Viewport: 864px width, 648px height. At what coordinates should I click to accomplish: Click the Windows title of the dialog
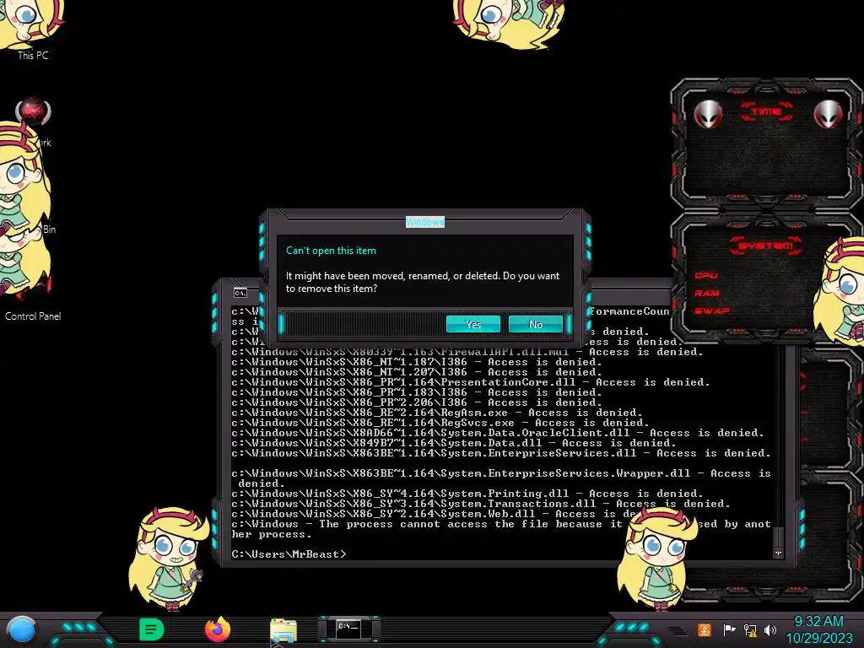coord(425,222)
